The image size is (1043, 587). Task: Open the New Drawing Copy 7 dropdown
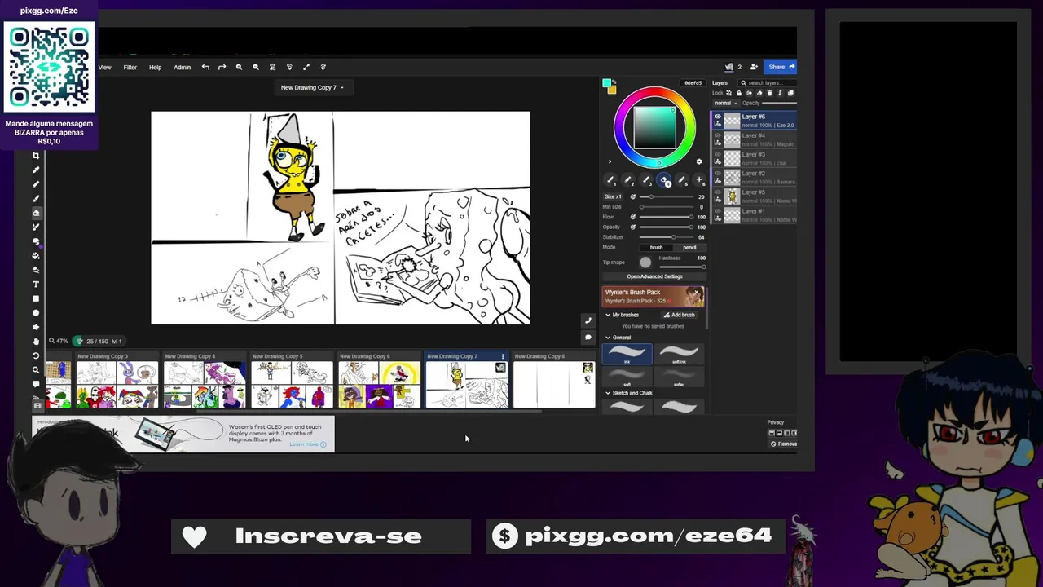click(x=312, y=87)
